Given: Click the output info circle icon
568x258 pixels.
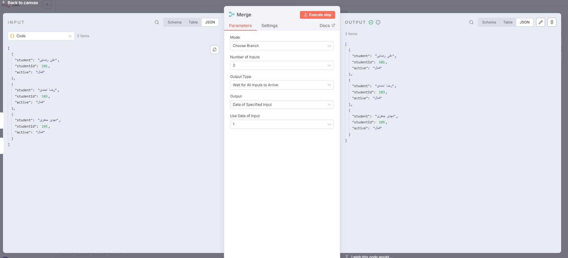Looking at the screenshot, I should click(x=378, y=22).
